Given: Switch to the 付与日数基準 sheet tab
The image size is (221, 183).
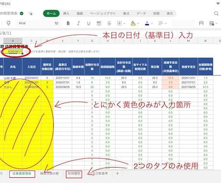Looking at the screenshot, I should (98, 173).
